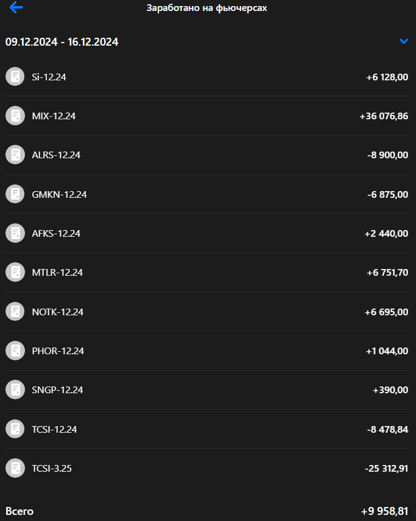Click the -25 312,91 loss amount
Viewport: 416px width, 521px height.
[386, 469]
